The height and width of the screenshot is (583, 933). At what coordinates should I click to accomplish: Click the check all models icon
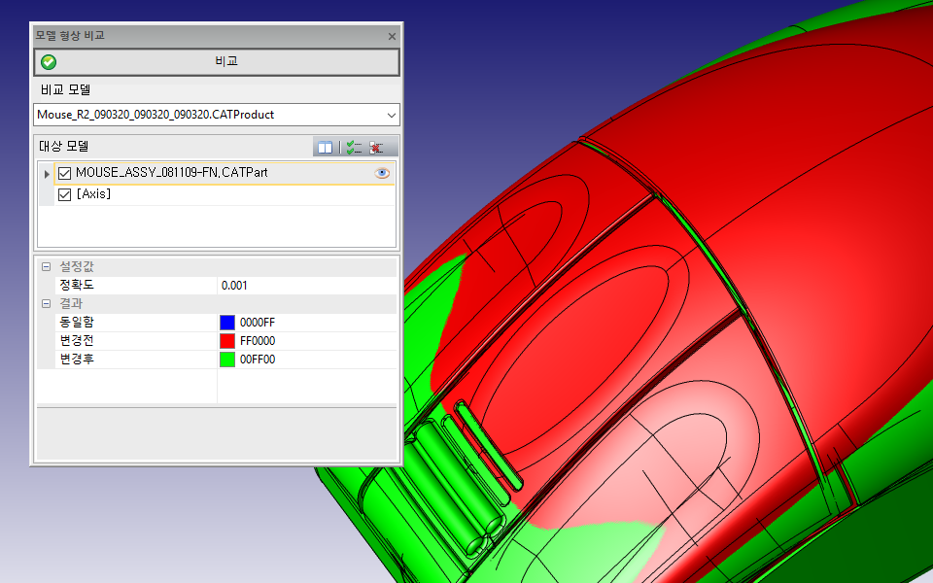354,148
